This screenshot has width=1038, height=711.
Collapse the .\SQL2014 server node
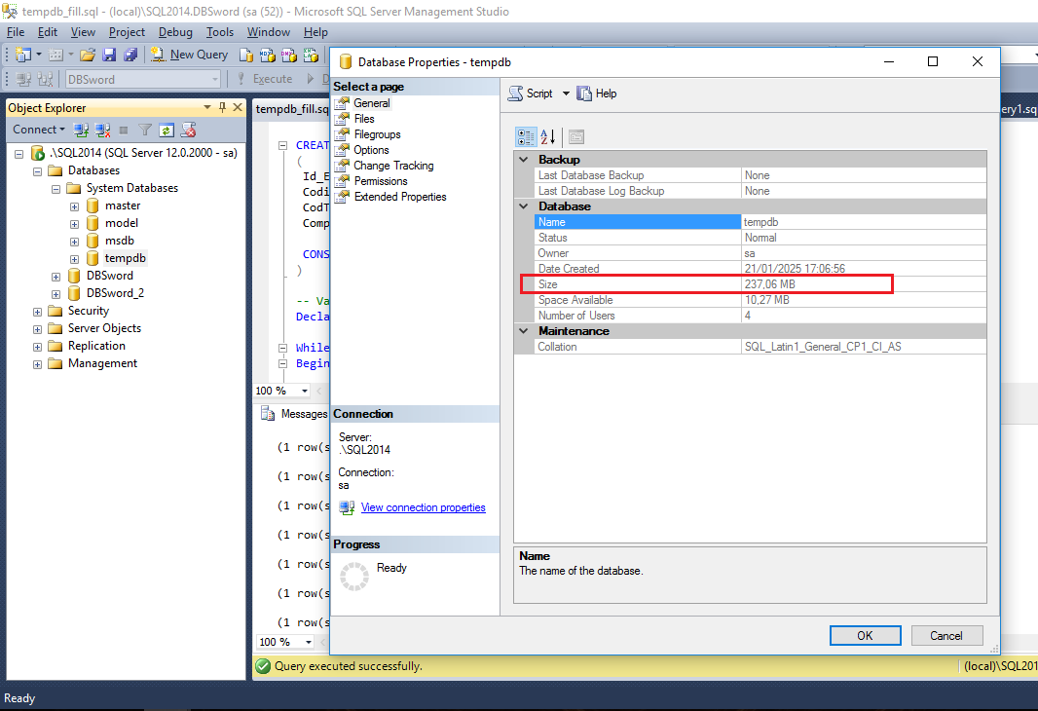point(19,154)
